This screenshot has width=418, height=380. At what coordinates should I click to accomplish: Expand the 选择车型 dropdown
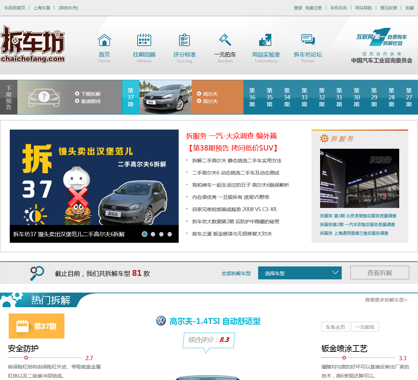[x=300, y=273]
